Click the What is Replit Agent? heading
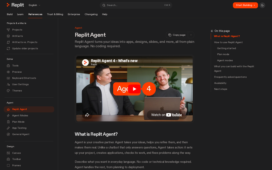 pos(96,134)
